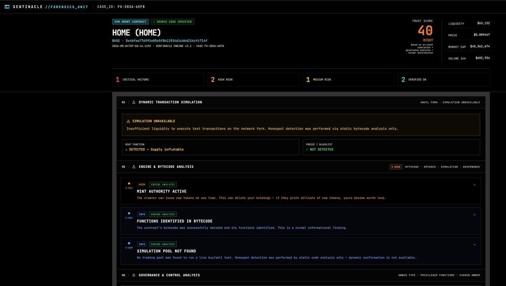Click the flask icon beside Engine & Bytecode Analysis
The image size is (506, 286).
click(134, 167)
